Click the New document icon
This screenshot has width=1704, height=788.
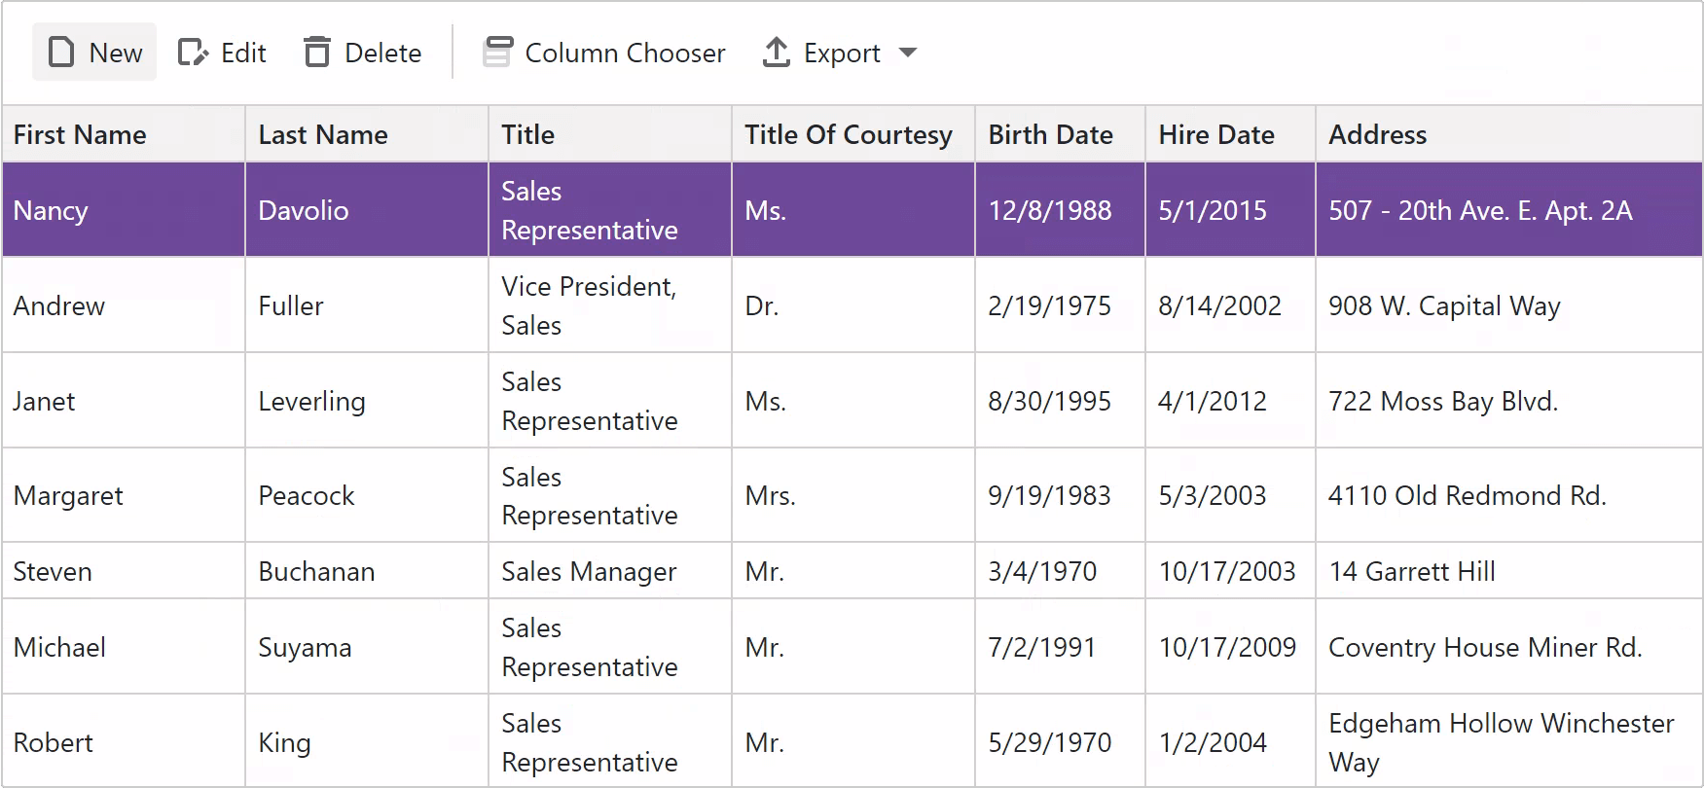[61, 53]
